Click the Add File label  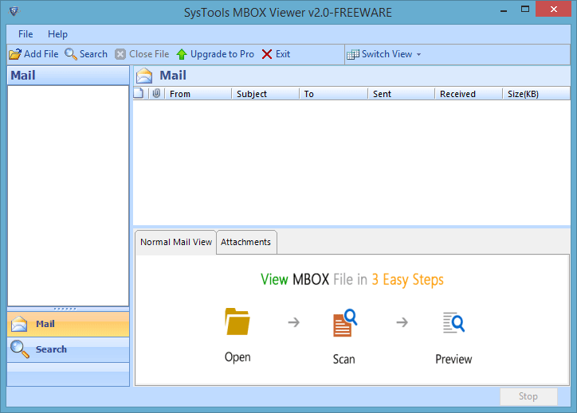pos(41,54)
